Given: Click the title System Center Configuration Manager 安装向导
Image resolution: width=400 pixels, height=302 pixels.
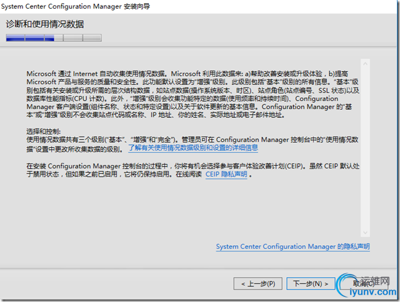Looking at the screenshot, I should click(76, 6).
